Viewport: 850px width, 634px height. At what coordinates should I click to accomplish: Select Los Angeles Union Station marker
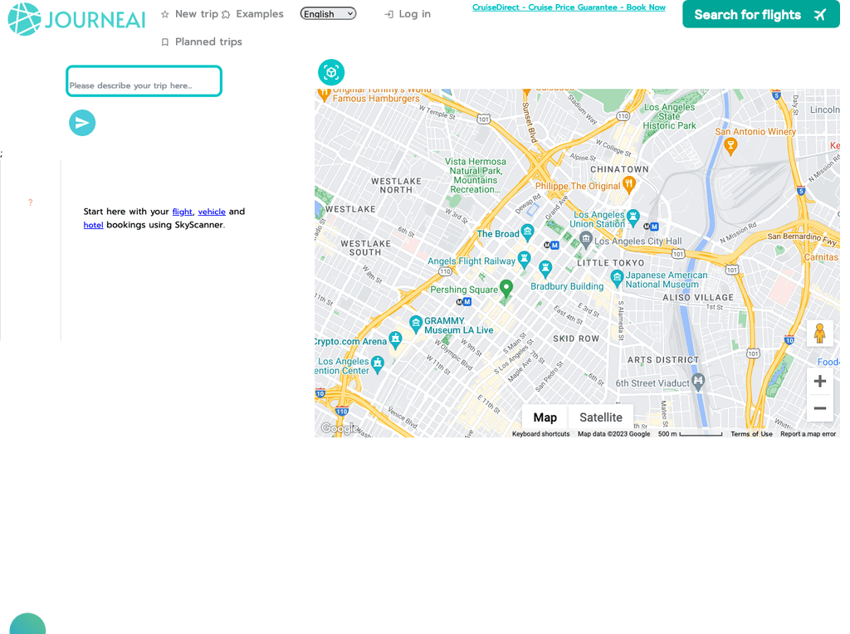tap(633, 218)
